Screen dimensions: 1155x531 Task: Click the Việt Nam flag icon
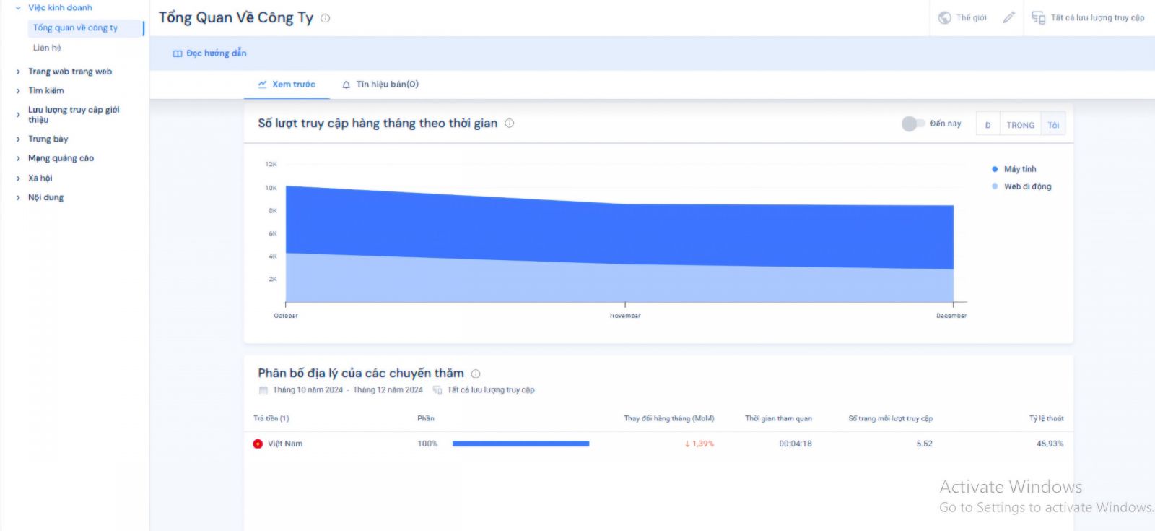click(258, 444)
